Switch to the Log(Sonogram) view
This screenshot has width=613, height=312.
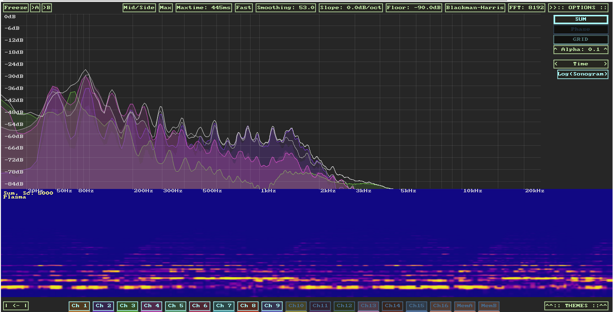point(582,74)
